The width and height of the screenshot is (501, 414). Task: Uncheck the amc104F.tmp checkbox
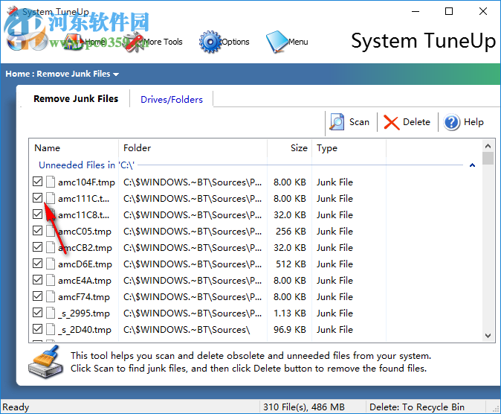(x=38, y=182)
